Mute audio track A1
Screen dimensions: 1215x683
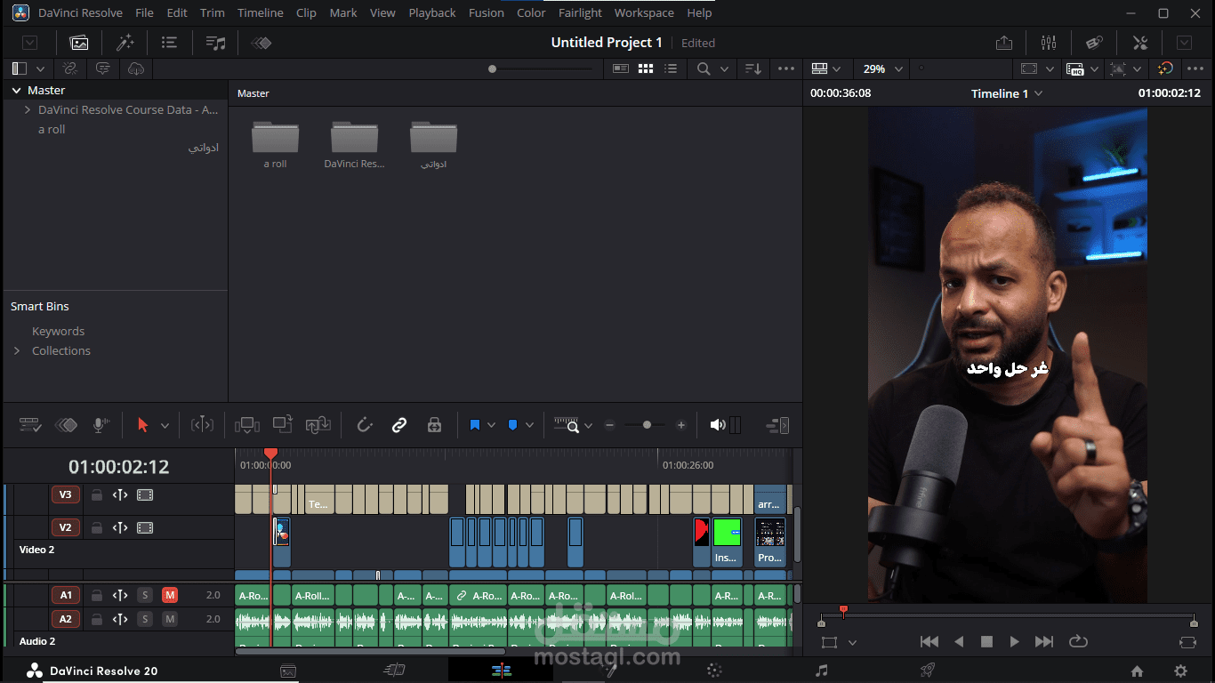click(170, 595)
